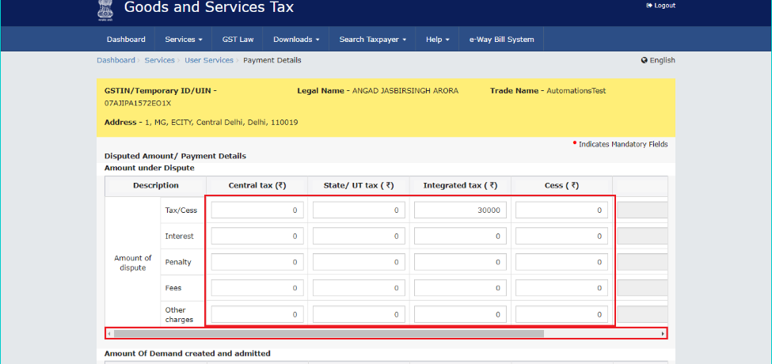
Task: Expand the Help dropdown menu
Action: [438, 40]
